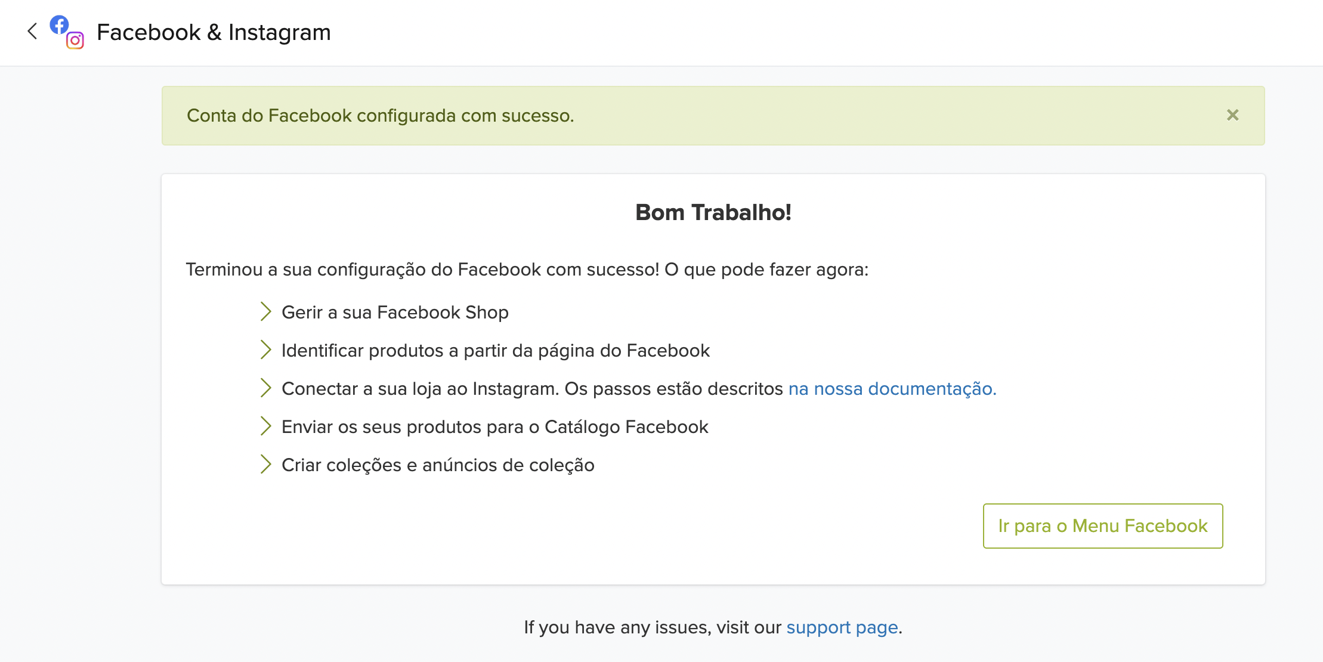
Task: Click chevron beside Gerir a sua Facebook Shop
Action: (x=265, y=312)
